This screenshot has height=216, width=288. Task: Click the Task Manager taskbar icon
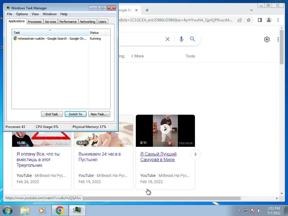point(77,210)
